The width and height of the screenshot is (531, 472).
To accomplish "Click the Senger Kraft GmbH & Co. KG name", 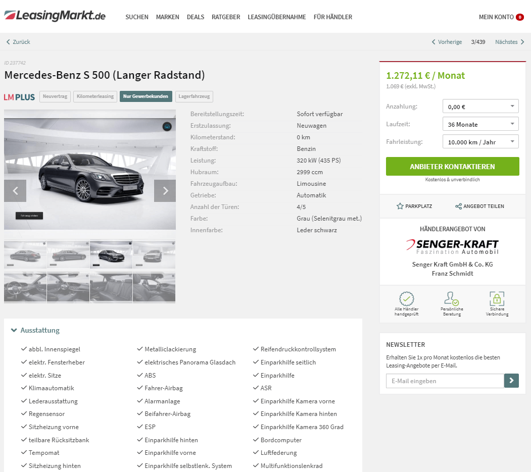I will point(452,264).
